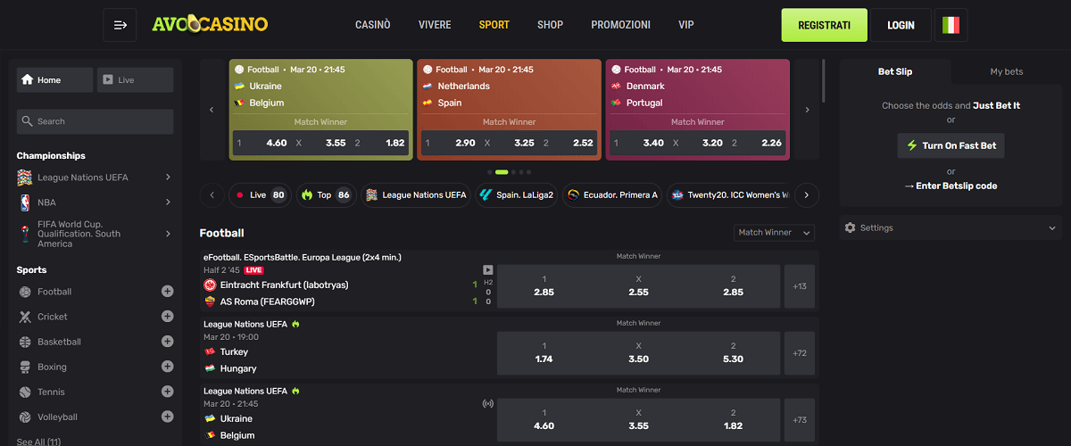The height and width of the screenshot is (446, 1071).
Task: Open video stream icon for Eintracht Frankfurt match
Action: tap(488, 269)
